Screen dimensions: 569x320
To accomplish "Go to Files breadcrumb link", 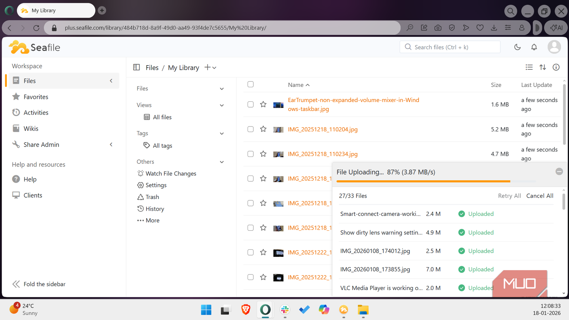I will (152, 68).
